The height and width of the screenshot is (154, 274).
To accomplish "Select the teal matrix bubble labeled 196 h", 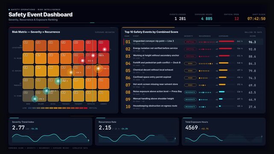I will click(x=35, y=99).
